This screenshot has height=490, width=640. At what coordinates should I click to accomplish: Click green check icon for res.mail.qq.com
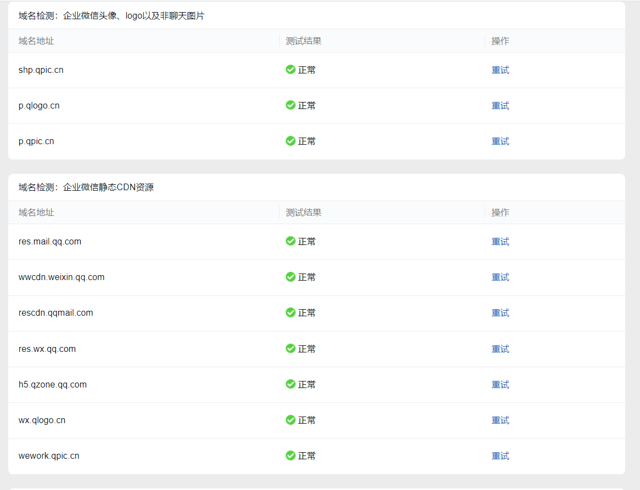click(x=291, y=241)
